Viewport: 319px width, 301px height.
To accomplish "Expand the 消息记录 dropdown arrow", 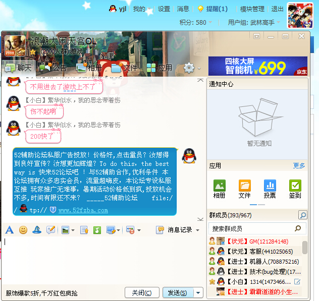I will 197,230.
